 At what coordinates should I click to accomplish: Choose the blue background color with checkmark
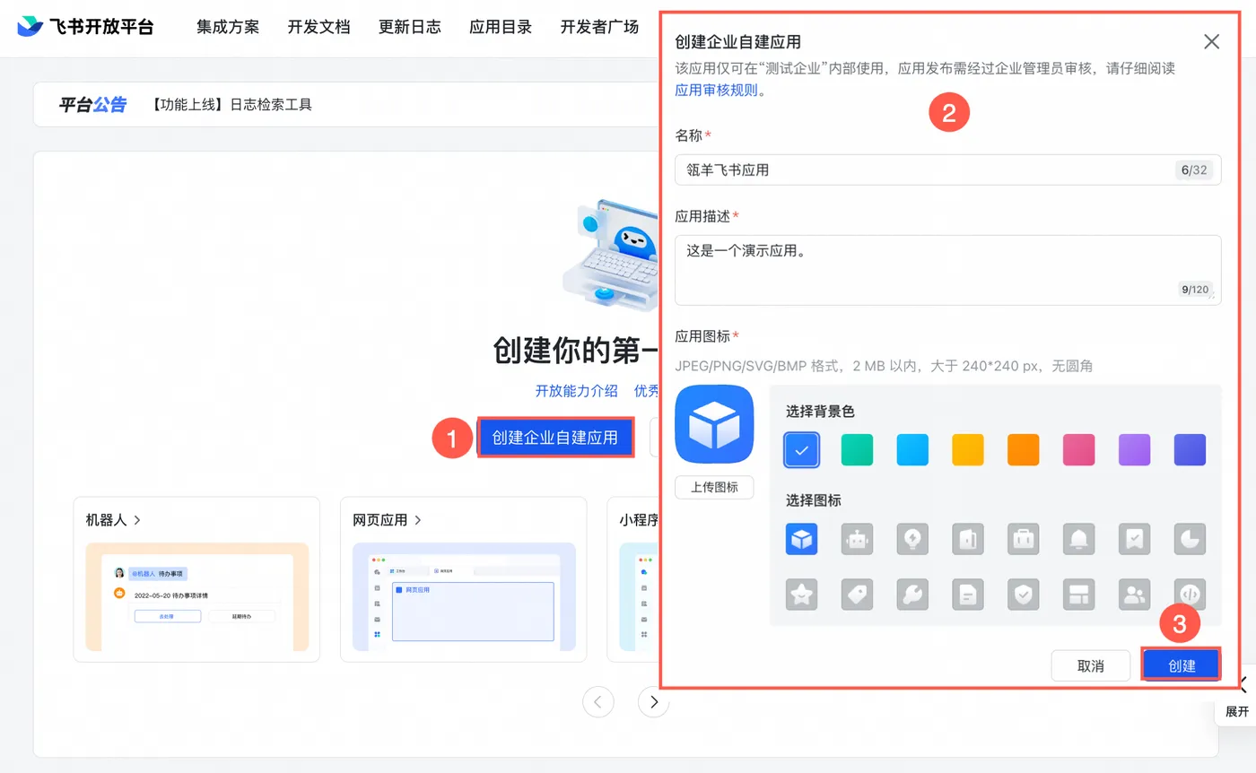(x=801, y=449)
